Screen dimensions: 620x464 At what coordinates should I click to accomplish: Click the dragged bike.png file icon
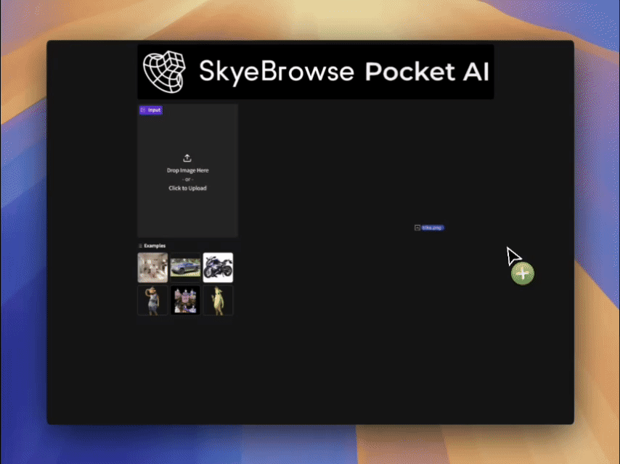(417, 228)
